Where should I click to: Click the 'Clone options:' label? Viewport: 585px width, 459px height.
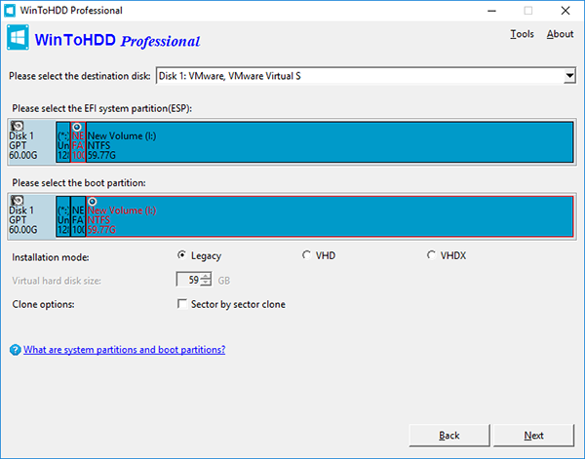click(43, 304)
